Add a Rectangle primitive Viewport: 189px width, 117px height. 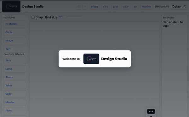[15, 24]
